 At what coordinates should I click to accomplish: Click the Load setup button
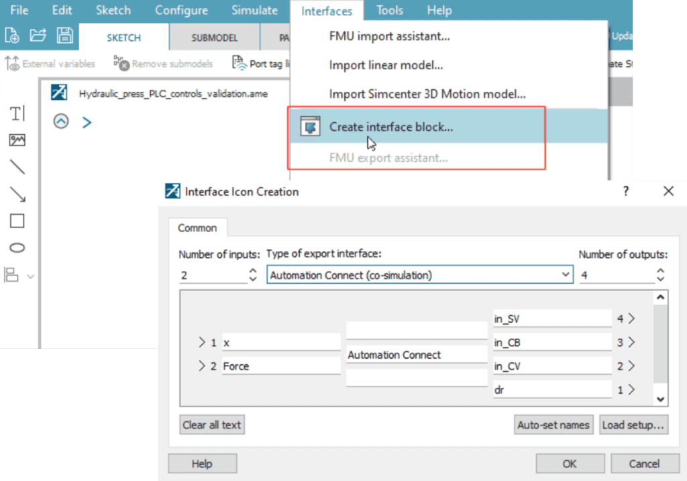click(x=633, y=425)
